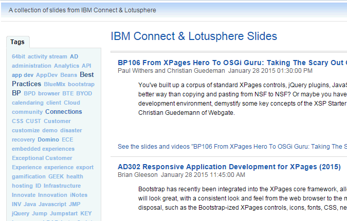The image size is (347, 221).
Task: Click the BYOD tag
Action: coord(84,93)
